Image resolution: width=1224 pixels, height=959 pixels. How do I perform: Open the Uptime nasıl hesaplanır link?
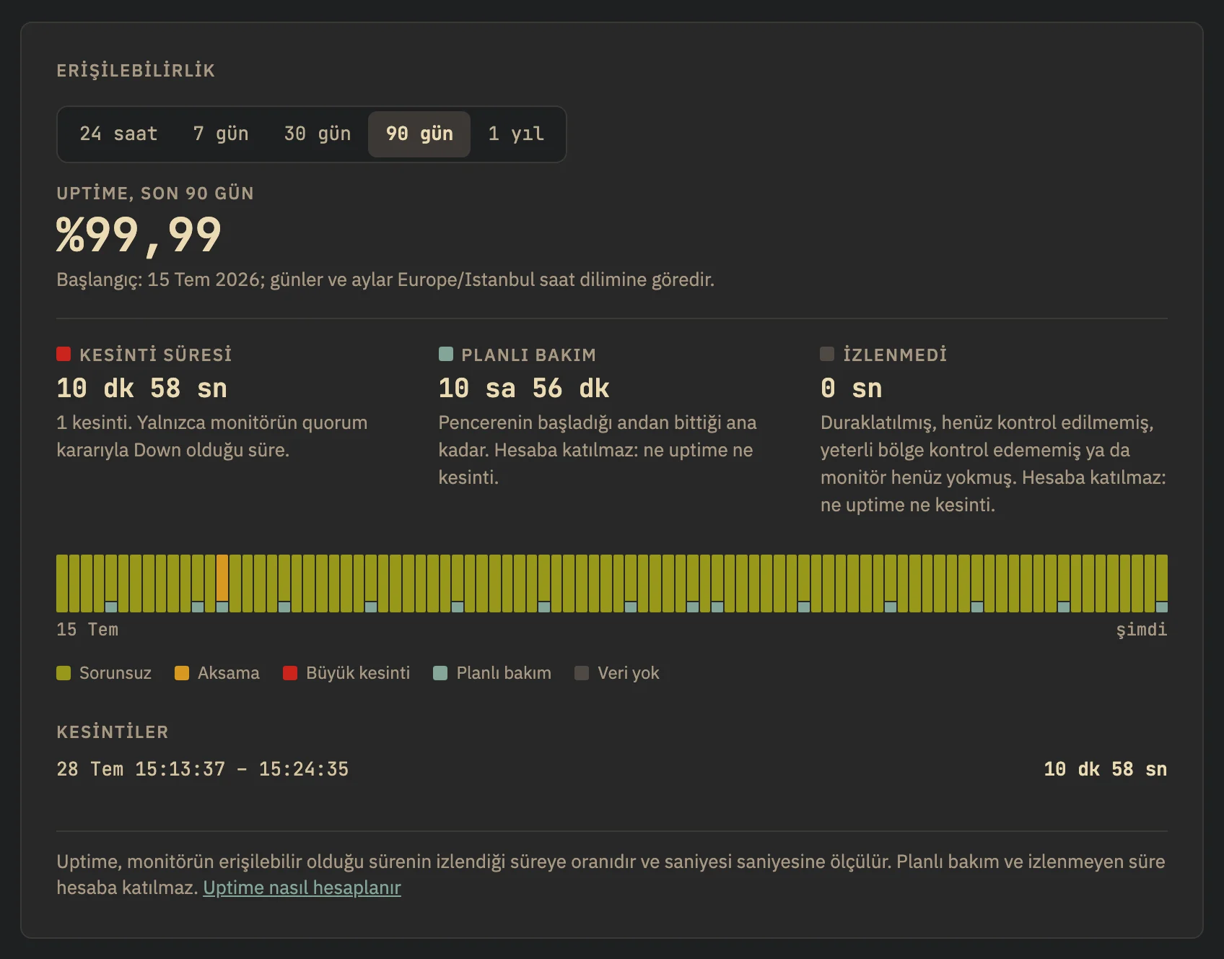pyautogui.click(x=302, y=888)
